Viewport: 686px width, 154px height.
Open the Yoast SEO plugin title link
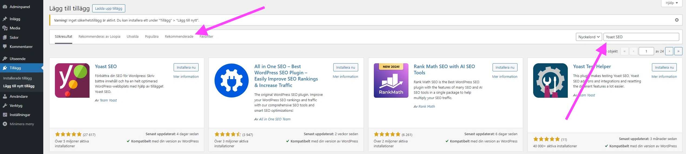pos(106,66)
